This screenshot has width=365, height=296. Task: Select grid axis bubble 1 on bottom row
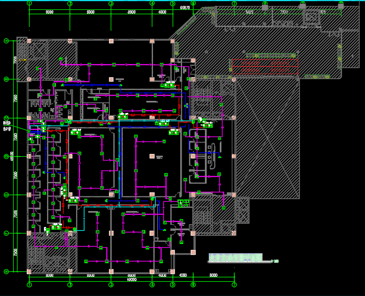point(29,285)
